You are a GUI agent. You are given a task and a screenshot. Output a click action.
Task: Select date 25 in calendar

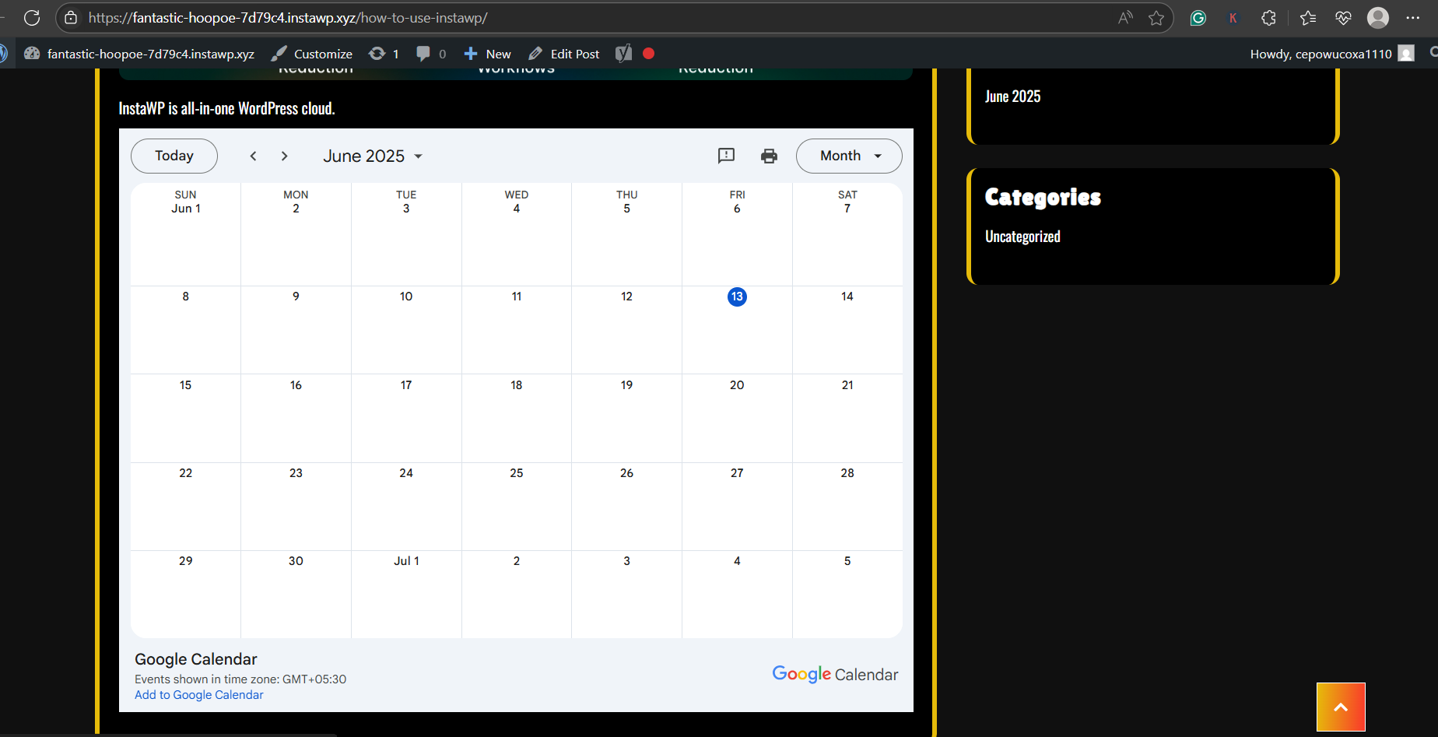click(x=517, y=473)
